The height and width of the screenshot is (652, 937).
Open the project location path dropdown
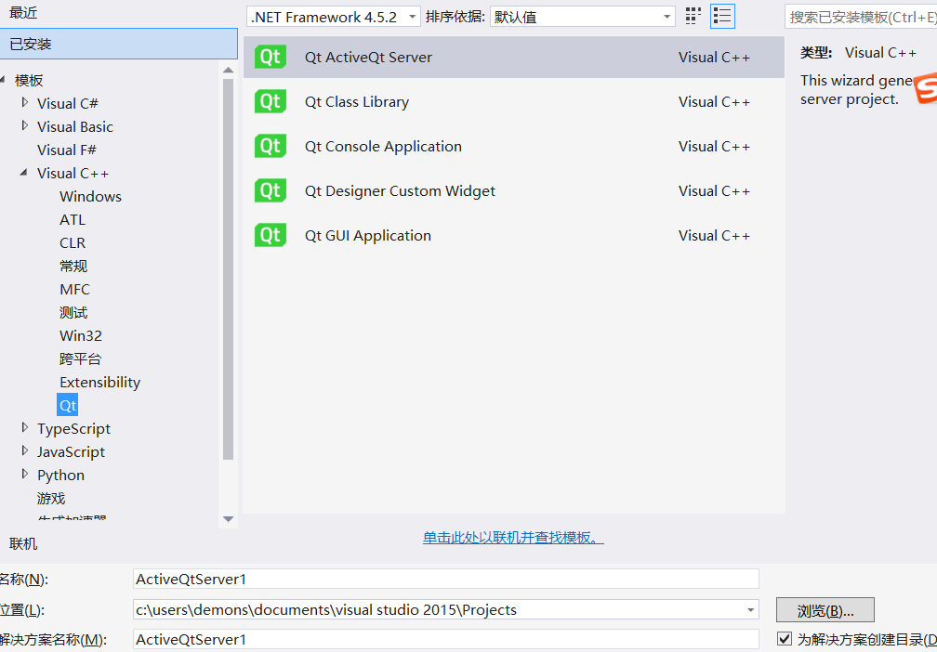click(749, 610)
